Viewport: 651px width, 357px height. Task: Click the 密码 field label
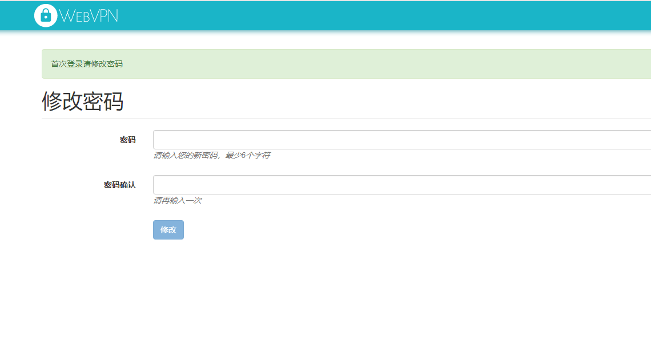click(127, 140)
